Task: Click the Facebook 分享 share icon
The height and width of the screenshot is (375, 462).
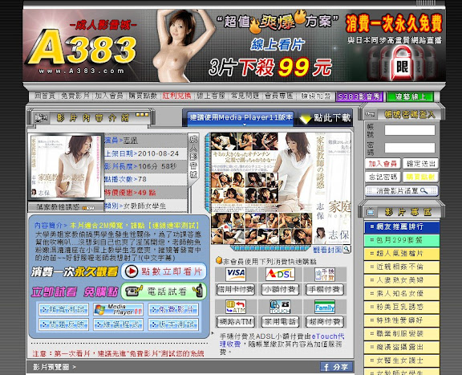Action: (x=336, y=367)
